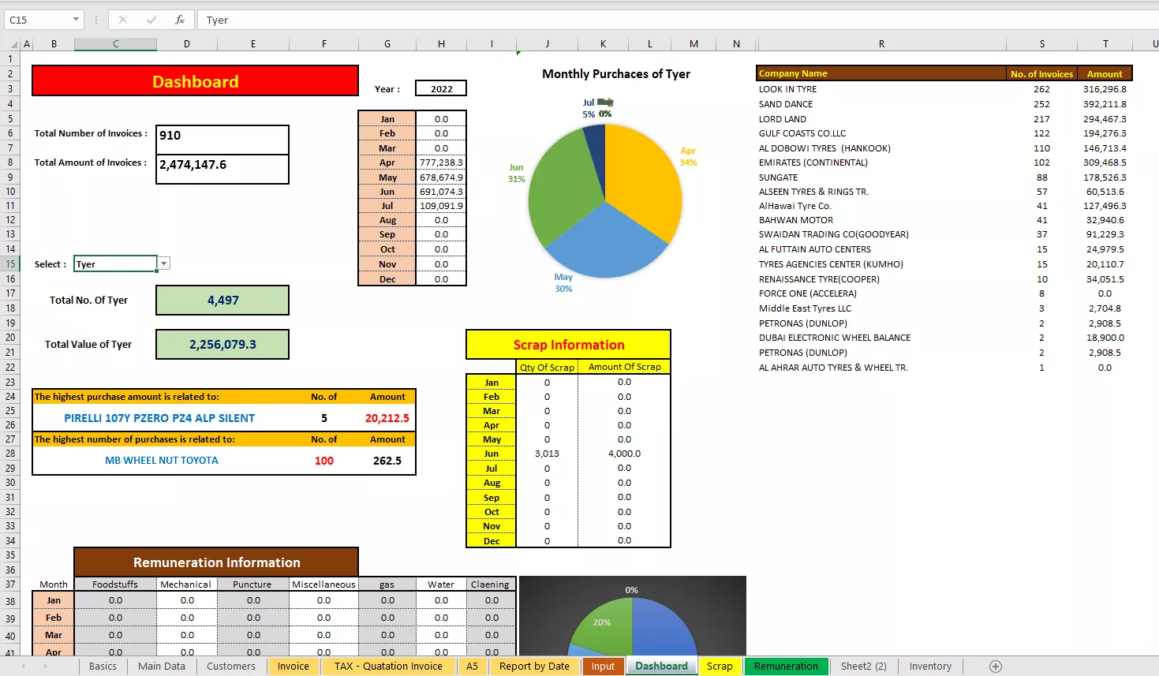This screenshot has width=1159, height=676.
Task: Open the TAX - Quatation Invoice tab
Action: tap(388, 667)
